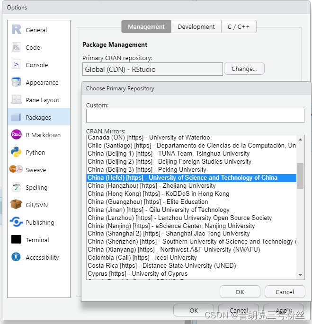Click the mirror list scroll down arrow
312x324 pixels.
pos(301,275)
